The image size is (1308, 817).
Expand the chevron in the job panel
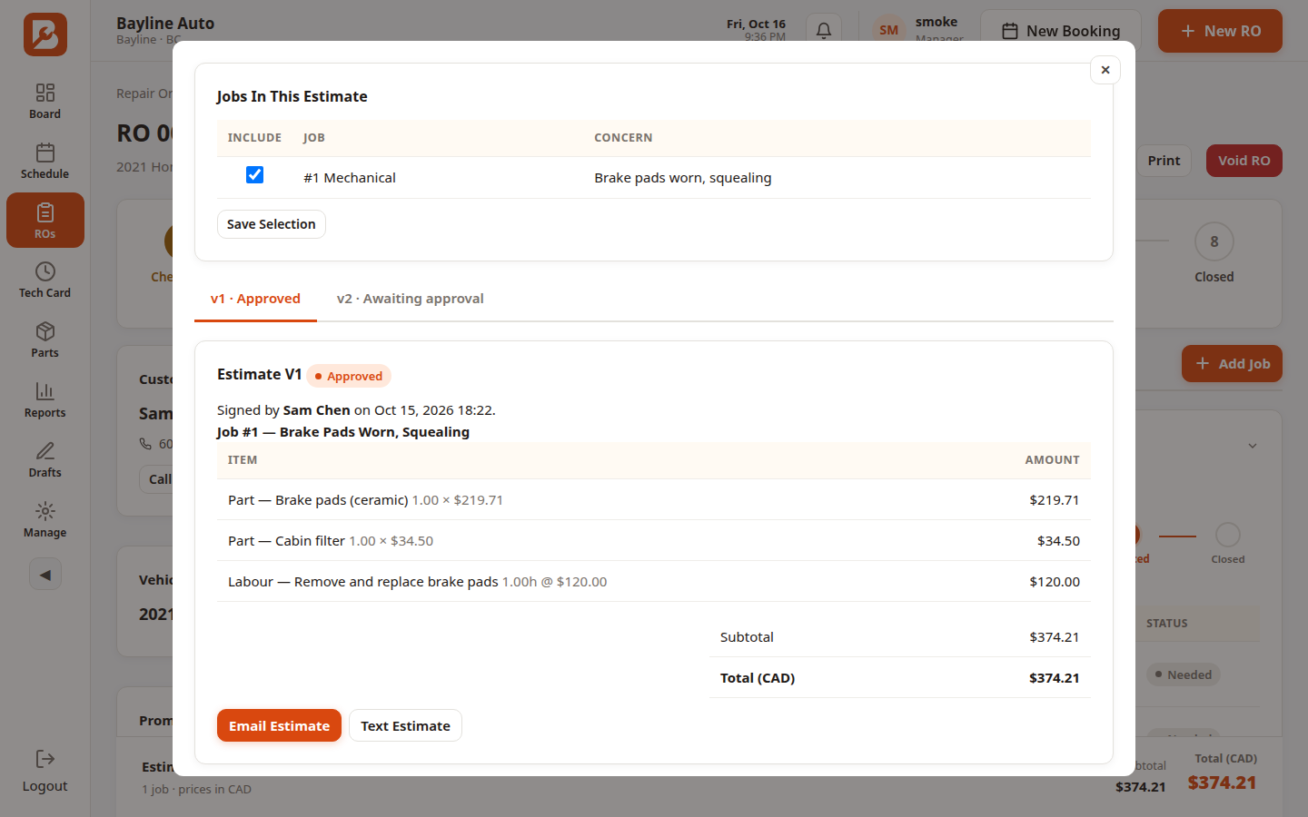point(1253,446)
